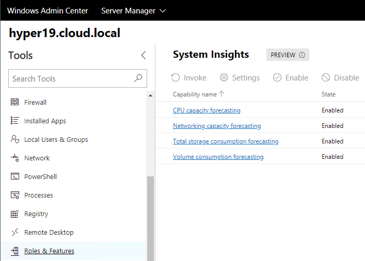Click the PowerShell console icon
365x261 pixels.
tap(14, 176)
